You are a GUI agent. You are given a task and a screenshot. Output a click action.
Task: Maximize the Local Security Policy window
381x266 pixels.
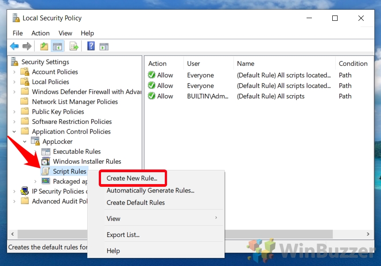(335, 18)
